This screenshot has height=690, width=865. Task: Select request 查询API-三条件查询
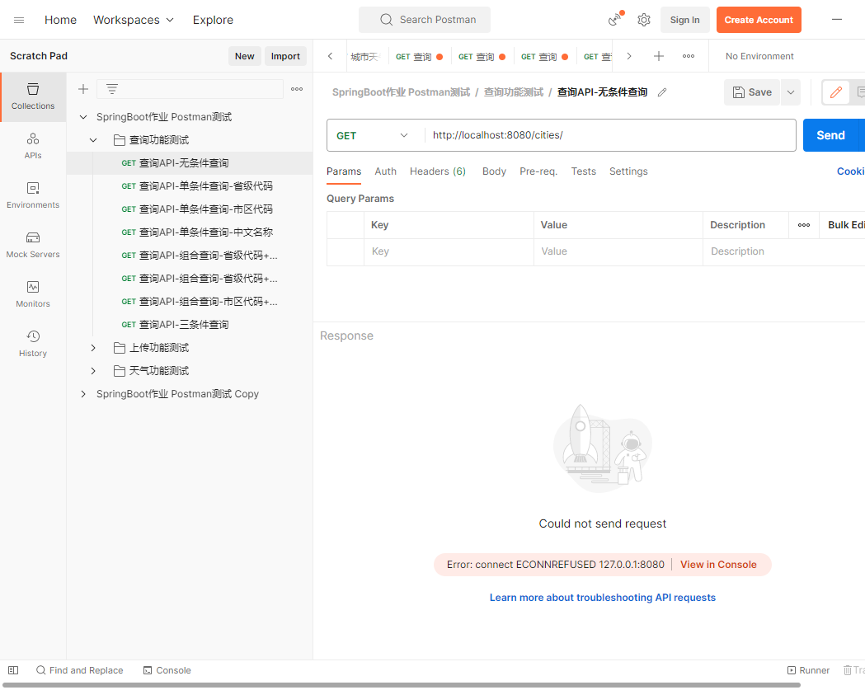(189, 325)
